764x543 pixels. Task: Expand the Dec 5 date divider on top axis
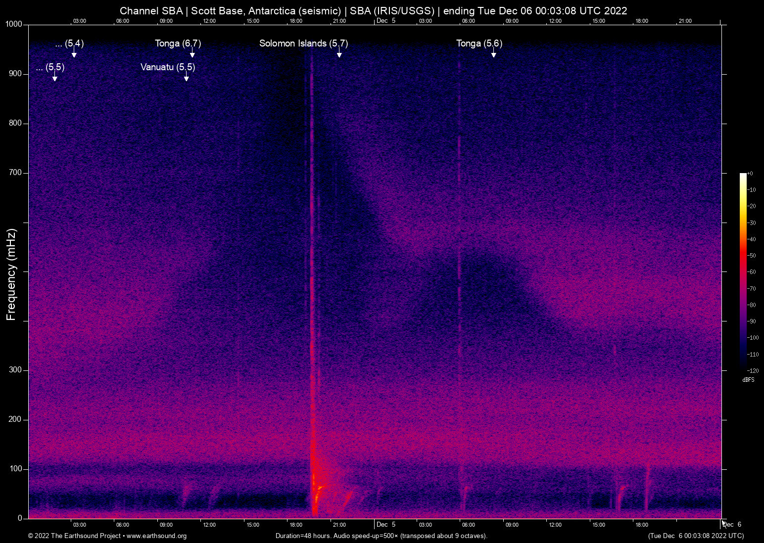pos(385,21)
